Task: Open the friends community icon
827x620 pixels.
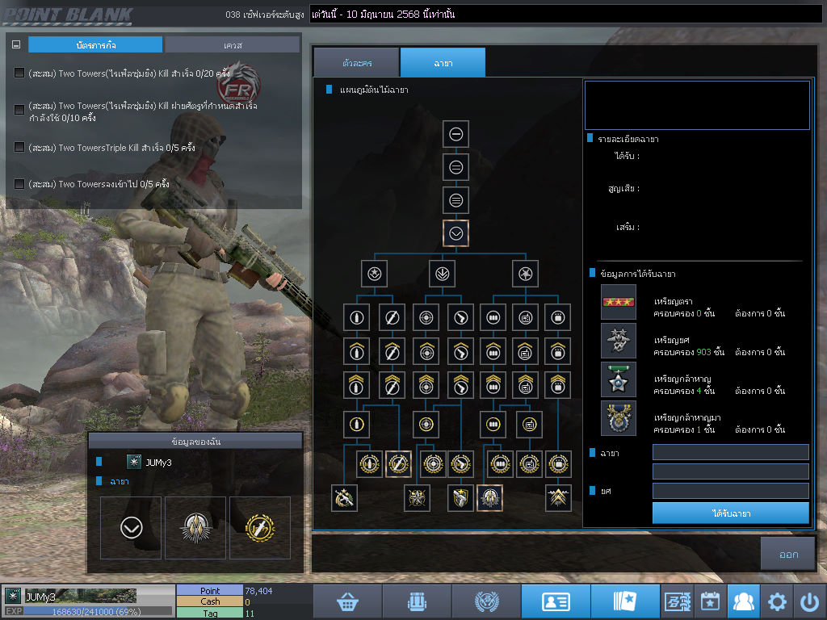Action: pyautogui.click(x=744, y=601)
